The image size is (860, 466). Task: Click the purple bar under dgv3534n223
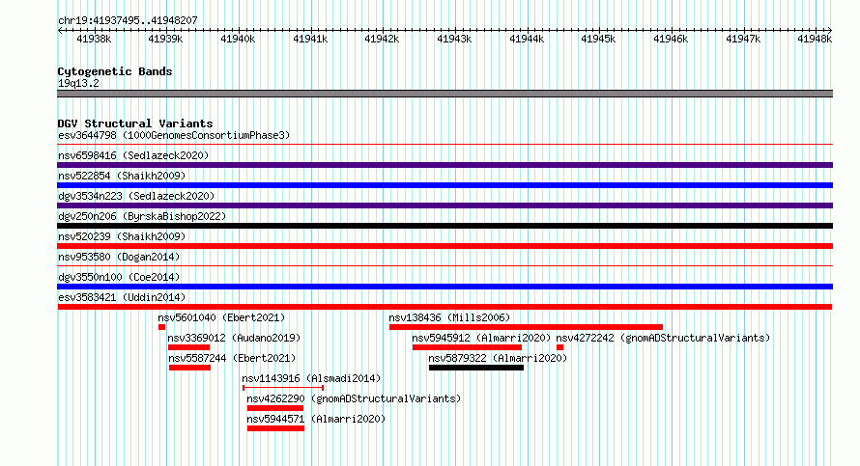point(444,206)
